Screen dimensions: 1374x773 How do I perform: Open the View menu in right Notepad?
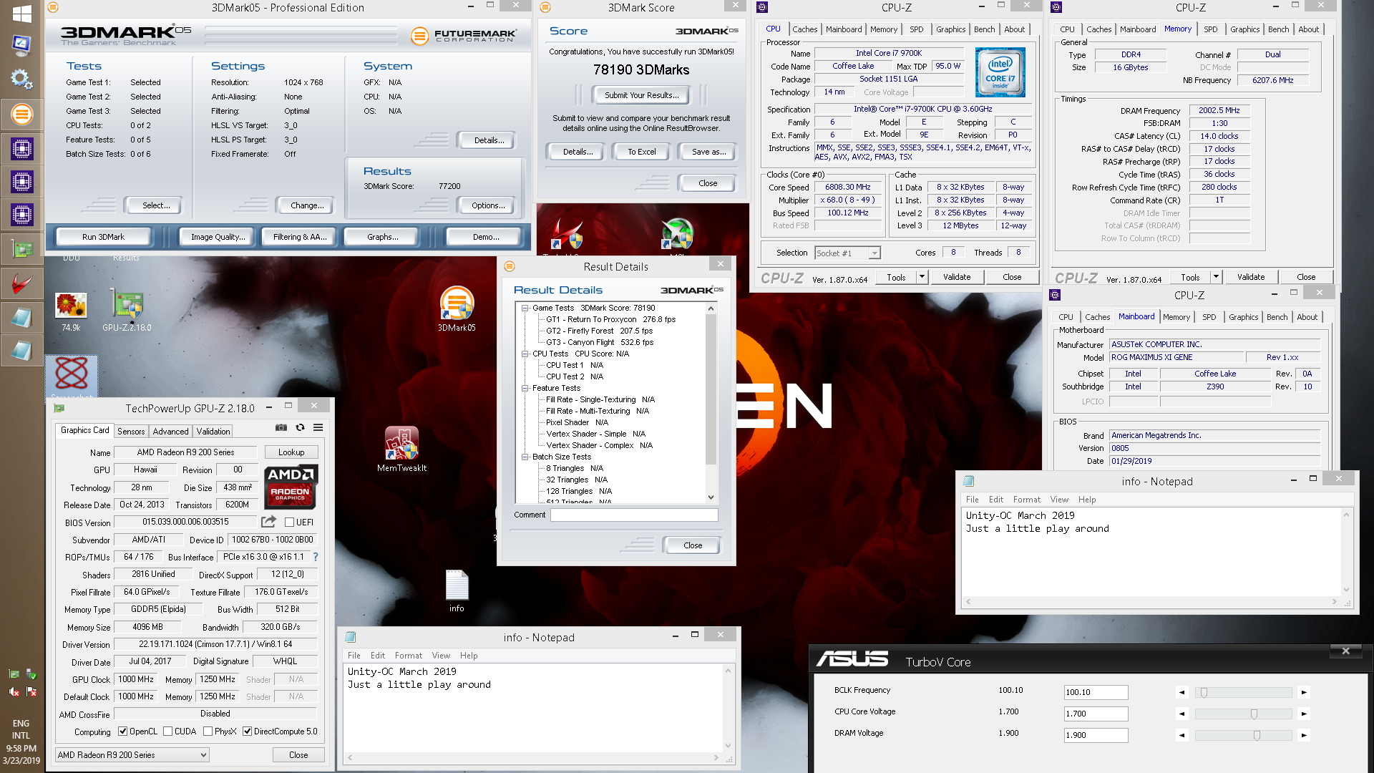pyautogui.click(x=1059, y=500)
